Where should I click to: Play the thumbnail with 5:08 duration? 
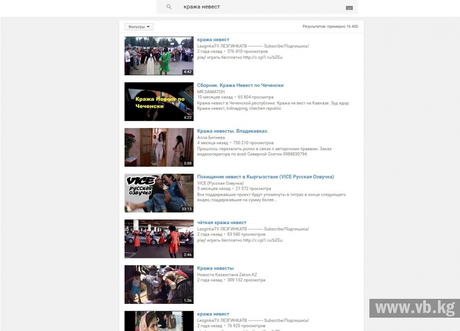pyautogui.click(x=159, y=147)
